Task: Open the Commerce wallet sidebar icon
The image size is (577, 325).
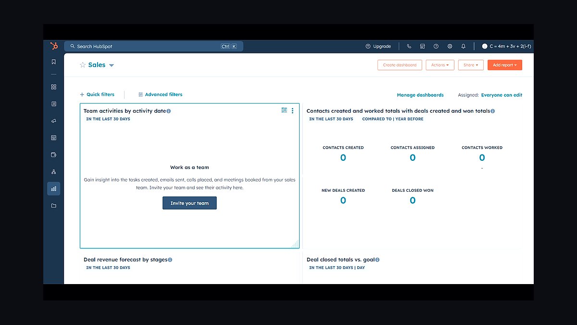Action: 54,155
